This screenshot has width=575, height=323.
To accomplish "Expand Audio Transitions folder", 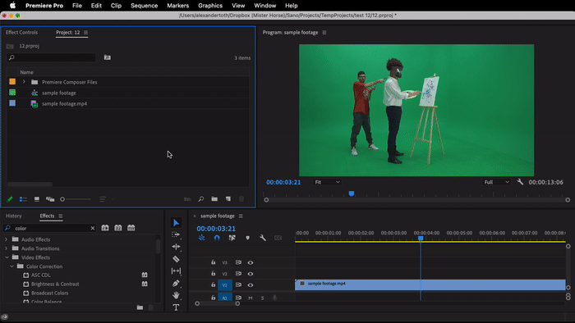I will pos(6,248).
